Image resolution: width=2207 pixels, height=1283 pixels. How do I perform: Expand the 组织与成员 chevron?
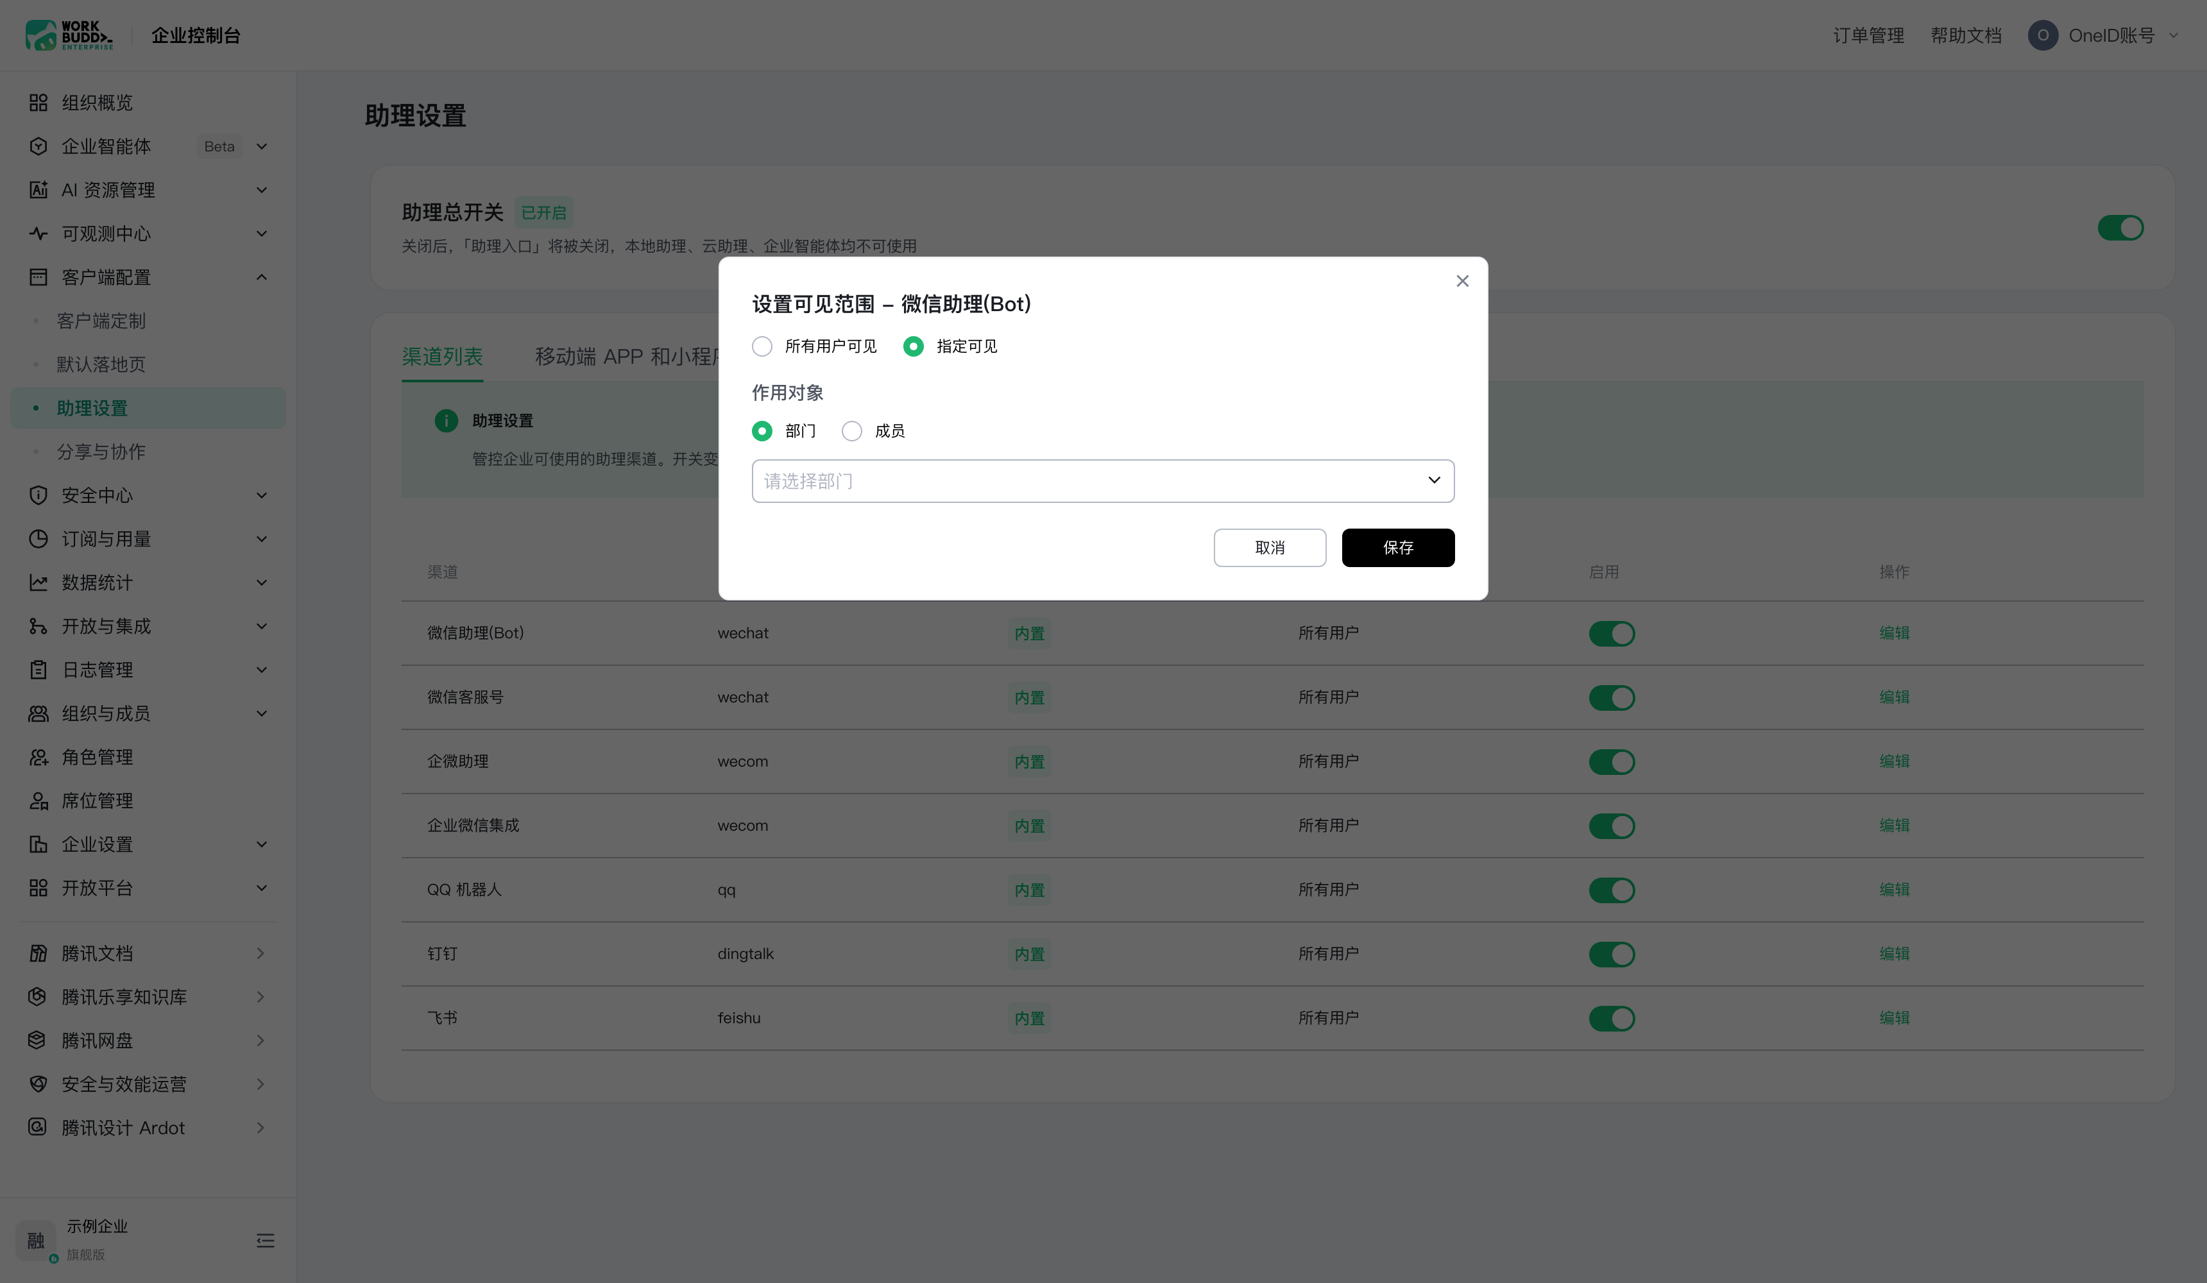pos(261,714)
